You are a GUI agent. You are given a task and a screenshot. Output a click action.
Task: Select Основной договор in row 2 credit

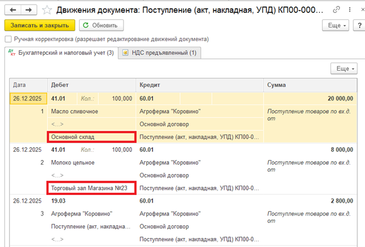(x=199, y=175)
